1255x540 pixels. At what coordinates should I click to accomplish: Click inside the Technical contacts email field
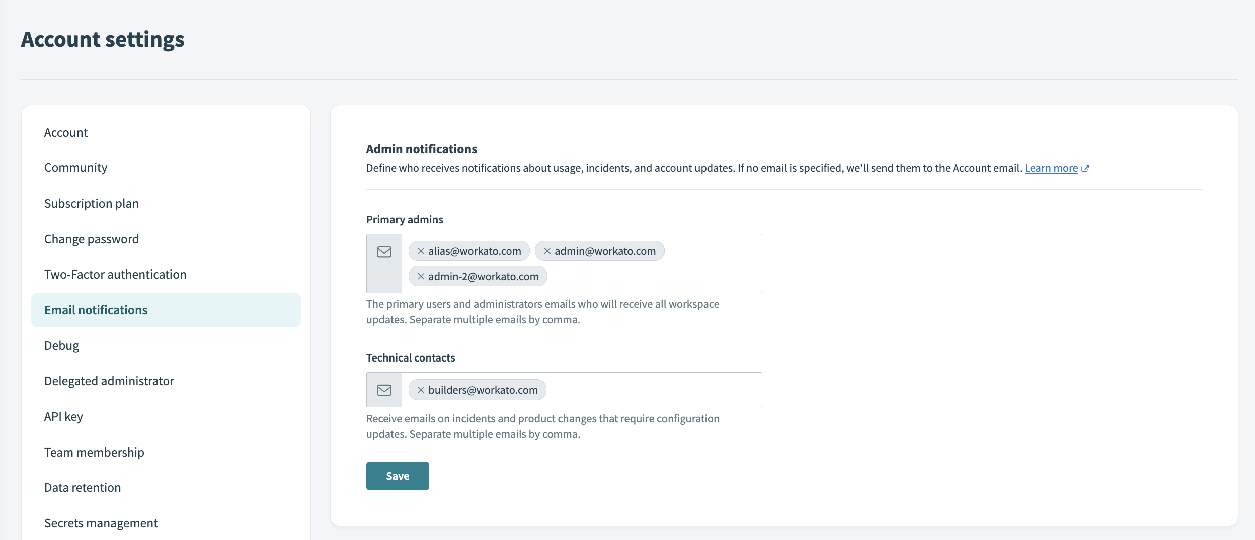[654, 389]
